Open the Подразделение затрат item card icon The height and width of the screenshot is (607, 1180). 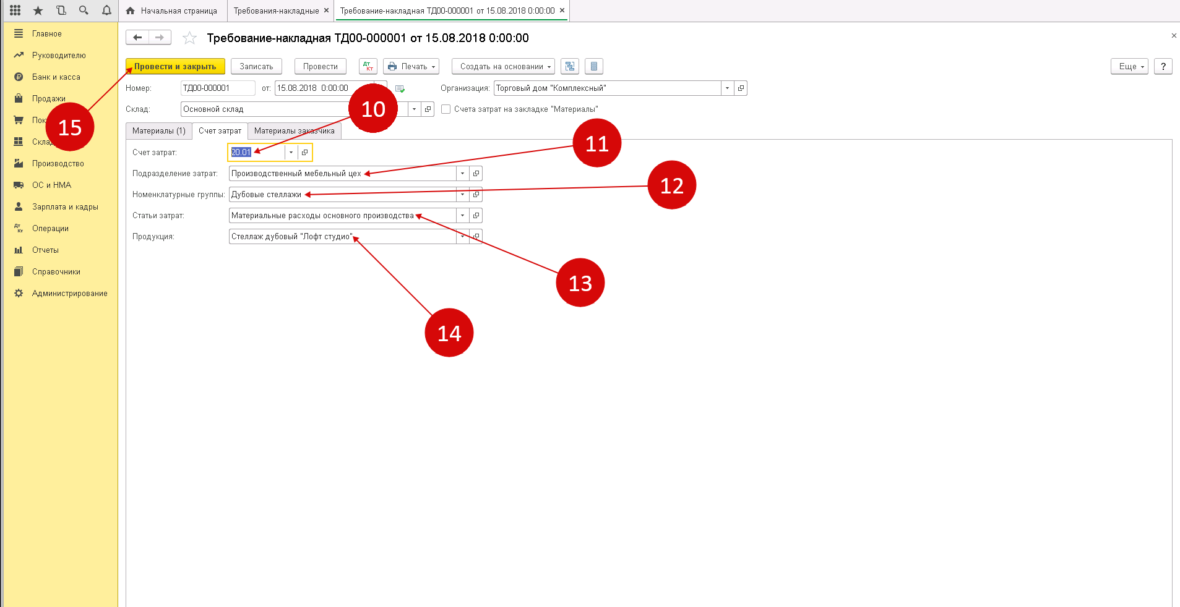click(476, 174)
